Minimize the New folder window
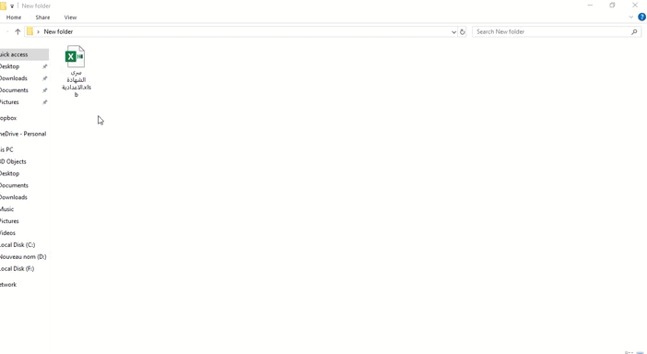647x354 pixels. coord(590,6)
